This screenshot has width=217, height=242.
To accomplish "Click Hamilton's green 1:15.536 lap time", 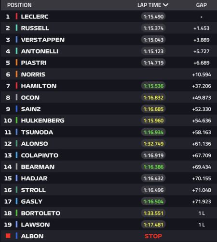I will pos(153,86).
